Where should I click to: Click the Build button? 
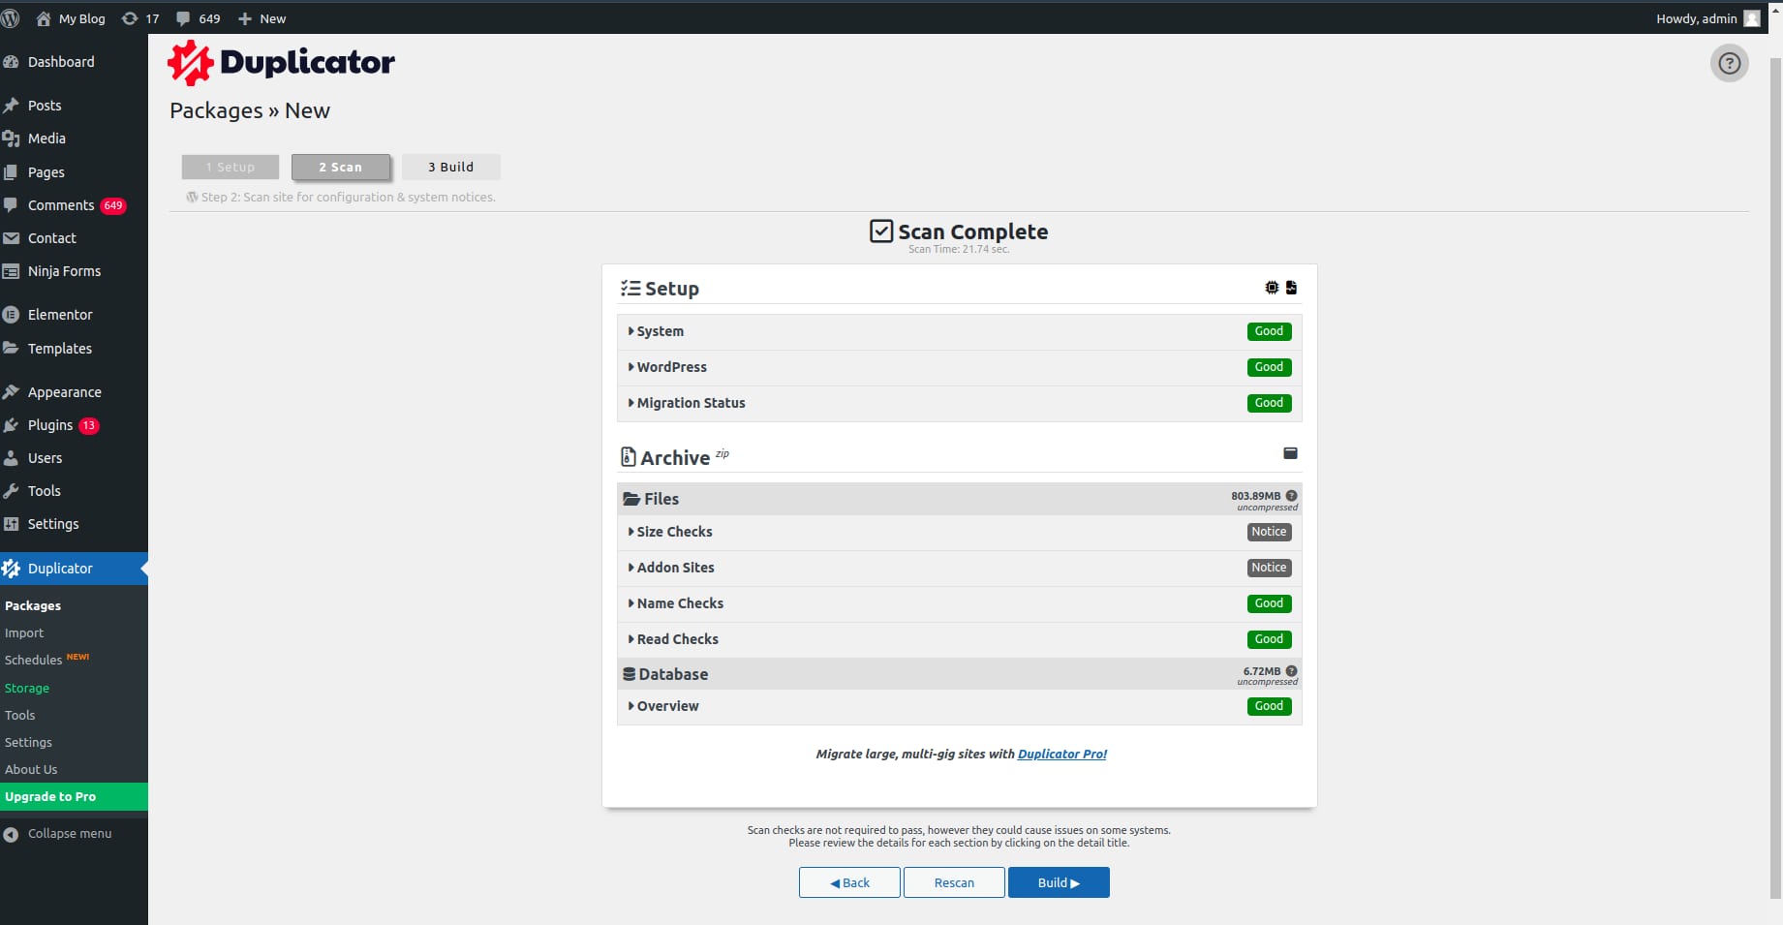[1058, 882]
